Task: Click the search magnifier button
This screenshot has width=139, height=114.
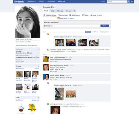Action: click(129, 2)
